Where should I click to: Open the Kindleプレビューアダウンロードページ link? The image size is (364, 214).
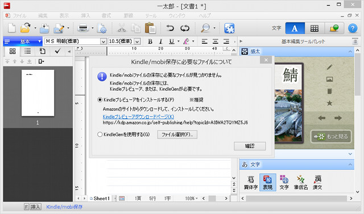[138, 117]
